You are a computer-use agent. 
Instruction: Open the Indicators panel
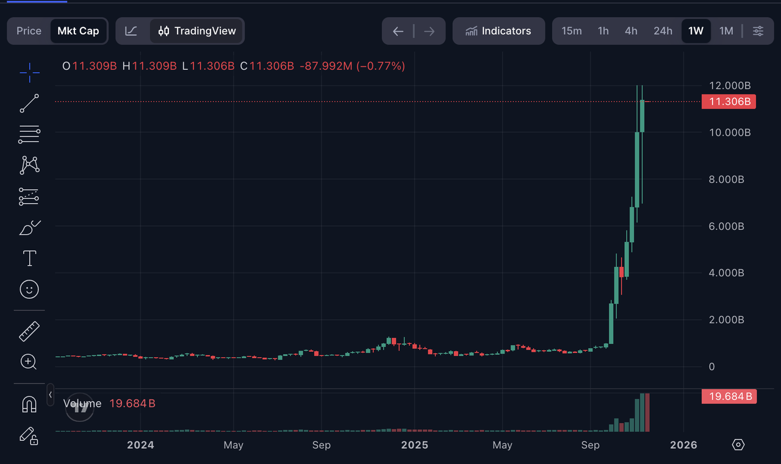point(498,30)
